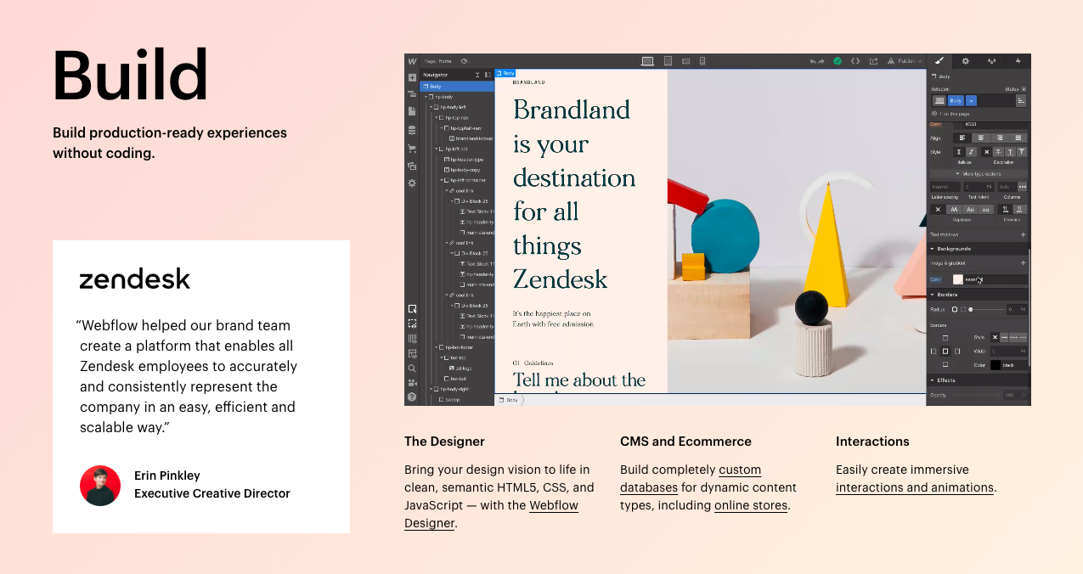
Task: Open the Navigator icon in left sidebar
Action: (412, 94)
